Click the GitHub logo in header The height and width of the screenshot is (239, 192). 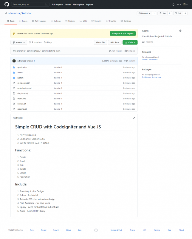pyautogui.click(x=7, y=4)
